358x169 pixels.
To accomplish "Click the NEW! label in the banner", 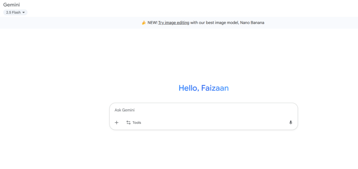I will click(152, 23).
